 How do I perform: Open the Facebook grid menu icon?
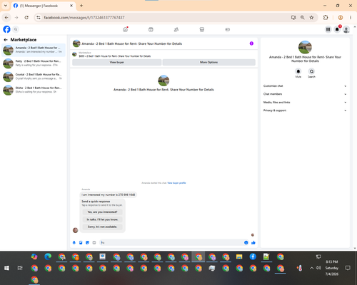pos(328,29)
